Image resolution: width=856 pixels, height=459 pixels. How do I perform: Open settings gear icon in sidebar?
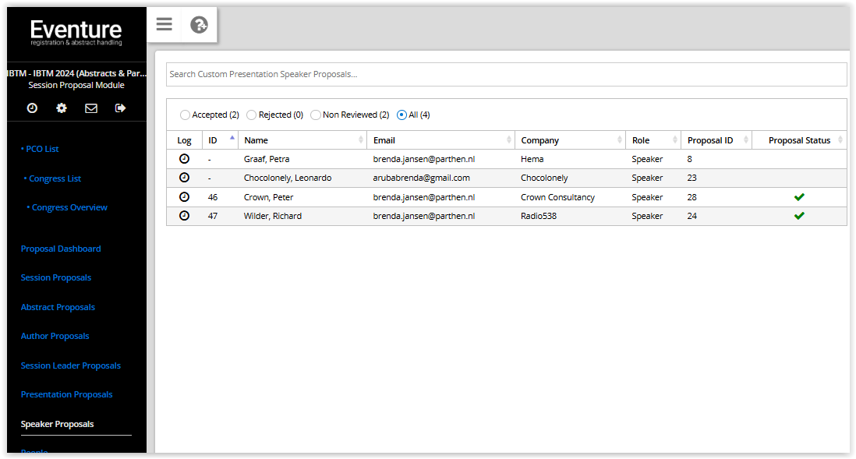(x=61, y=108)
